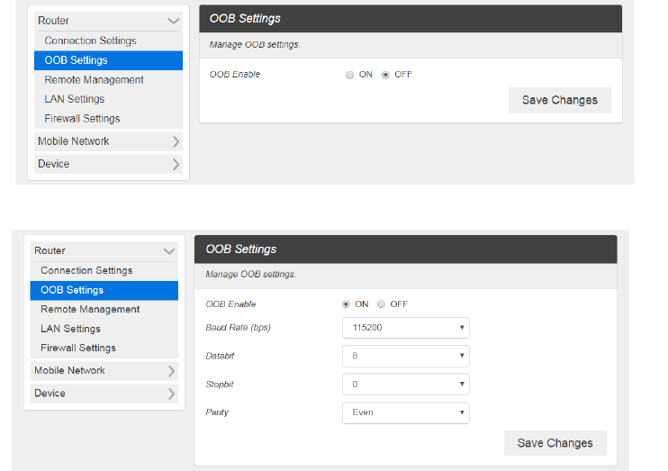Enable OOB with ON radio in upper panel
668x471 pixels.
tap(350, 75)
